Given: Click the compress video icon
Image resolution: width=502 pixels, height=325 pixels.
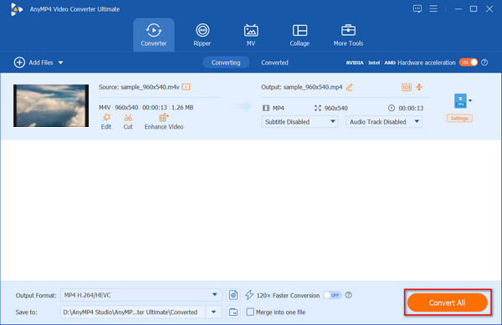Looking at the screenshot, I should [x=419, y=87].
